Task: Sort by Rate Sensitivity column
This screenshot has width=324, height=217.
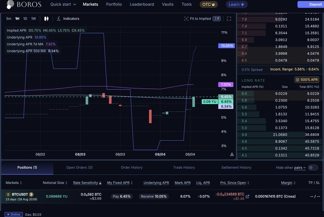Action: pos(87,183)
